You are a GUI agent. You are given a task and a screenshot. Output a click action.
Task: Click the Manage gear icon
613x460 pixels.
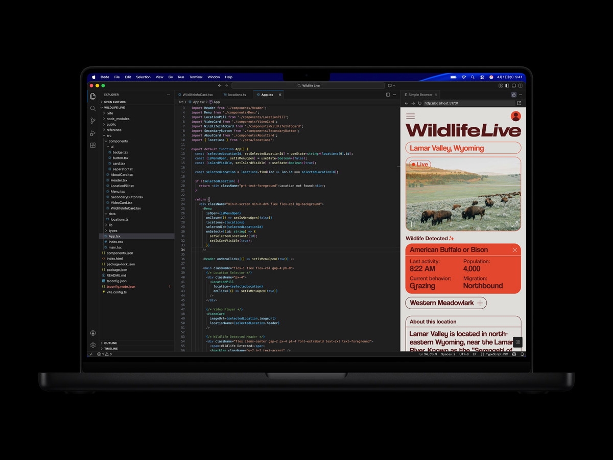tap(93, 346)
